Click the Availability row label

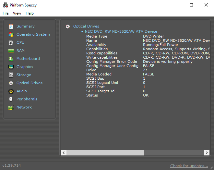[x=96, y=45]
